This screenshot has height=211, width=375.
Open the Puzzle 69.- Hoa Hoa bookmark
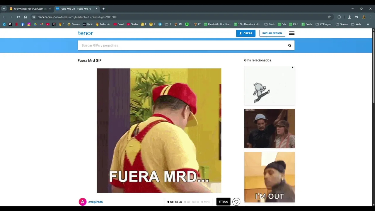tap(217, 24)
